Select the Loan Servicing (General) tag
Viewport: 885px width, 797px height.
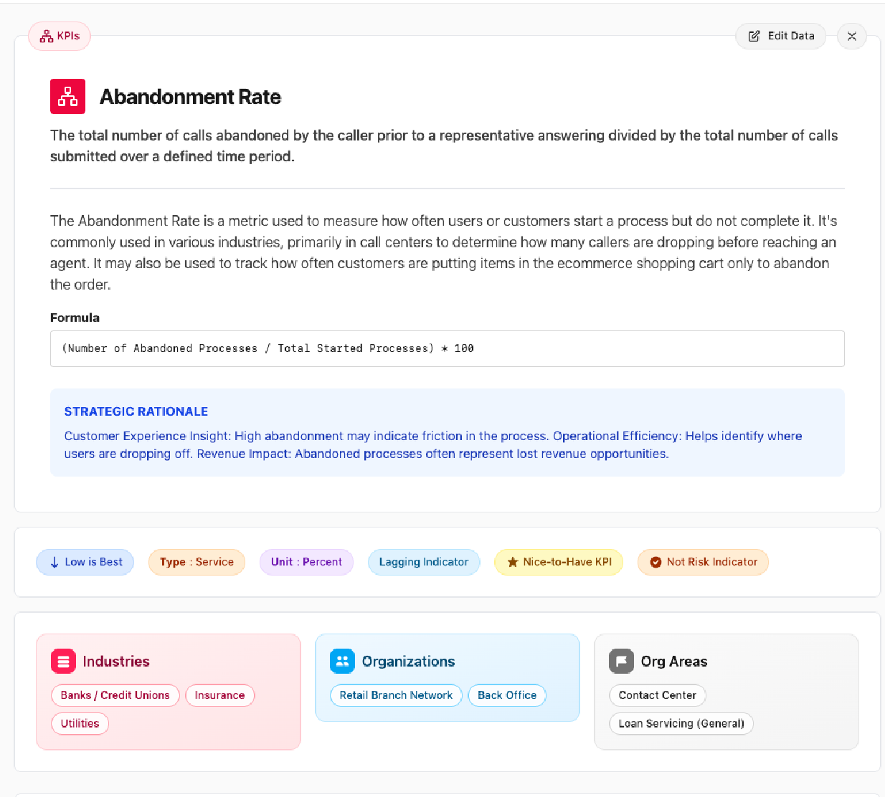(x=681, y=724)
